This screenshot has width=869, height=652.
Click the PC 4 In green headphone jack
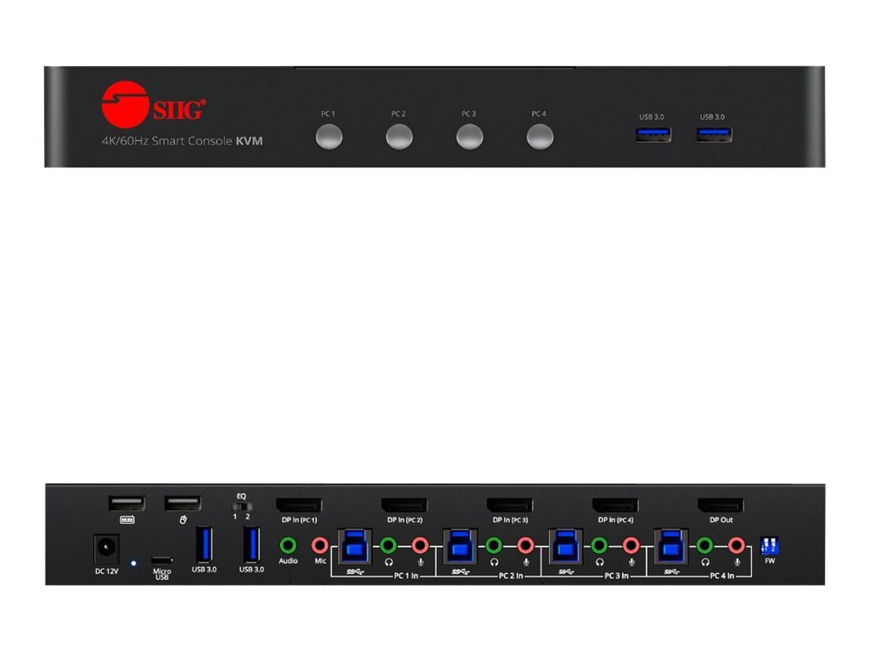[704, 546]
